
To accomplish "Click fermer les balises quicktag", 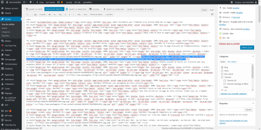I will [x=96, y=14].
